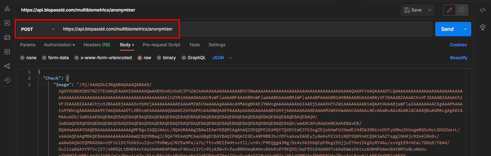Switch to the Body tab
The image size is (491, 156).
127,45
